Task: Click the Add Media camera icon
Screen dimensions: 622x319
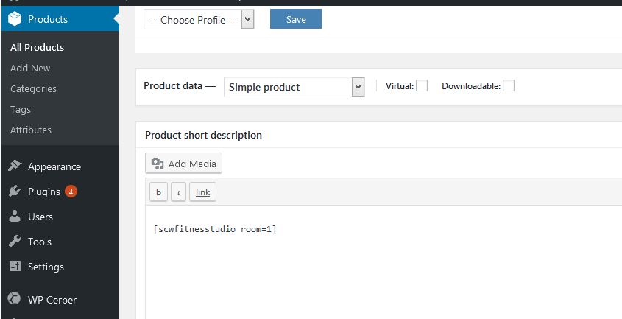Action: tap(158, 164)
